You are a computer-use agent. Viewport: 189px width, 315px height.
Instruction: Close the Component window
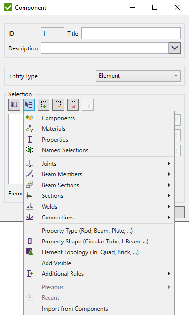(x=177, y=7)
